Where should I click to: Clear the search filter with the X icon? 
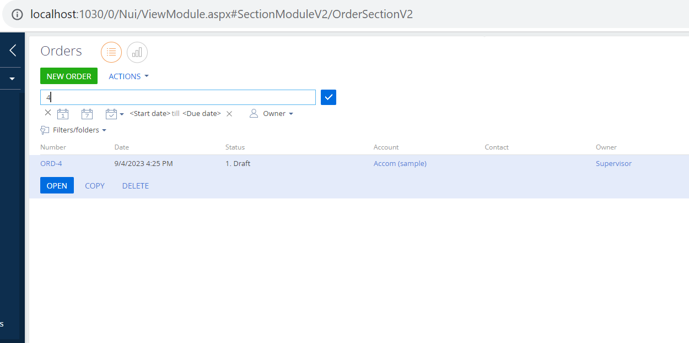coord(48,113)
